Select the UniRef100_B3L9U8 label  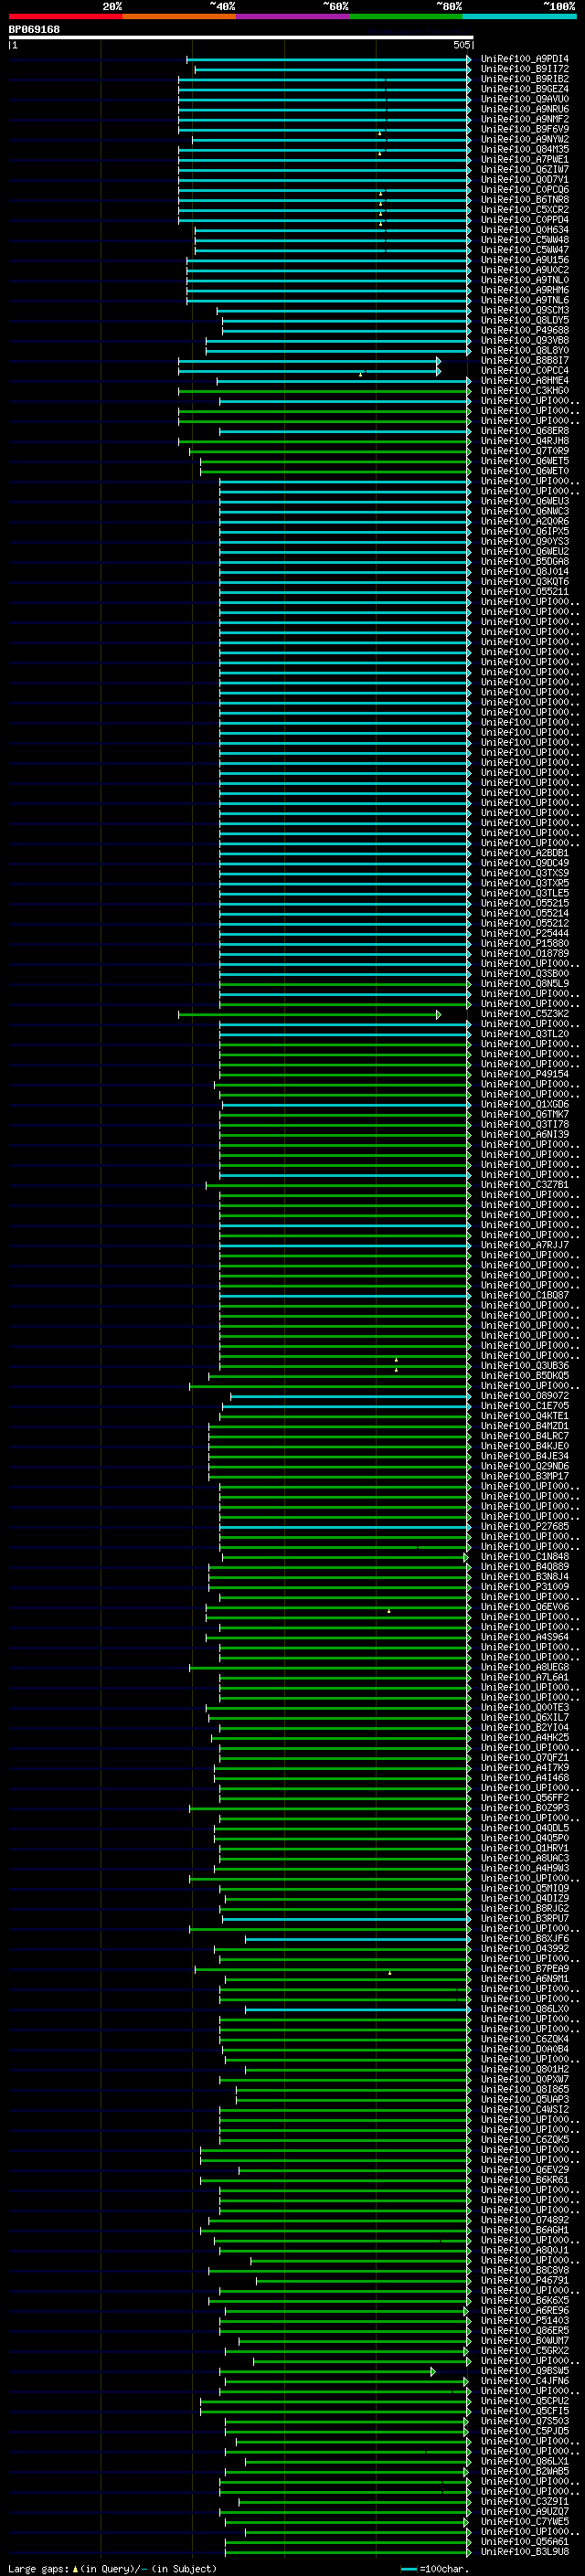[x=524, y=2552]
